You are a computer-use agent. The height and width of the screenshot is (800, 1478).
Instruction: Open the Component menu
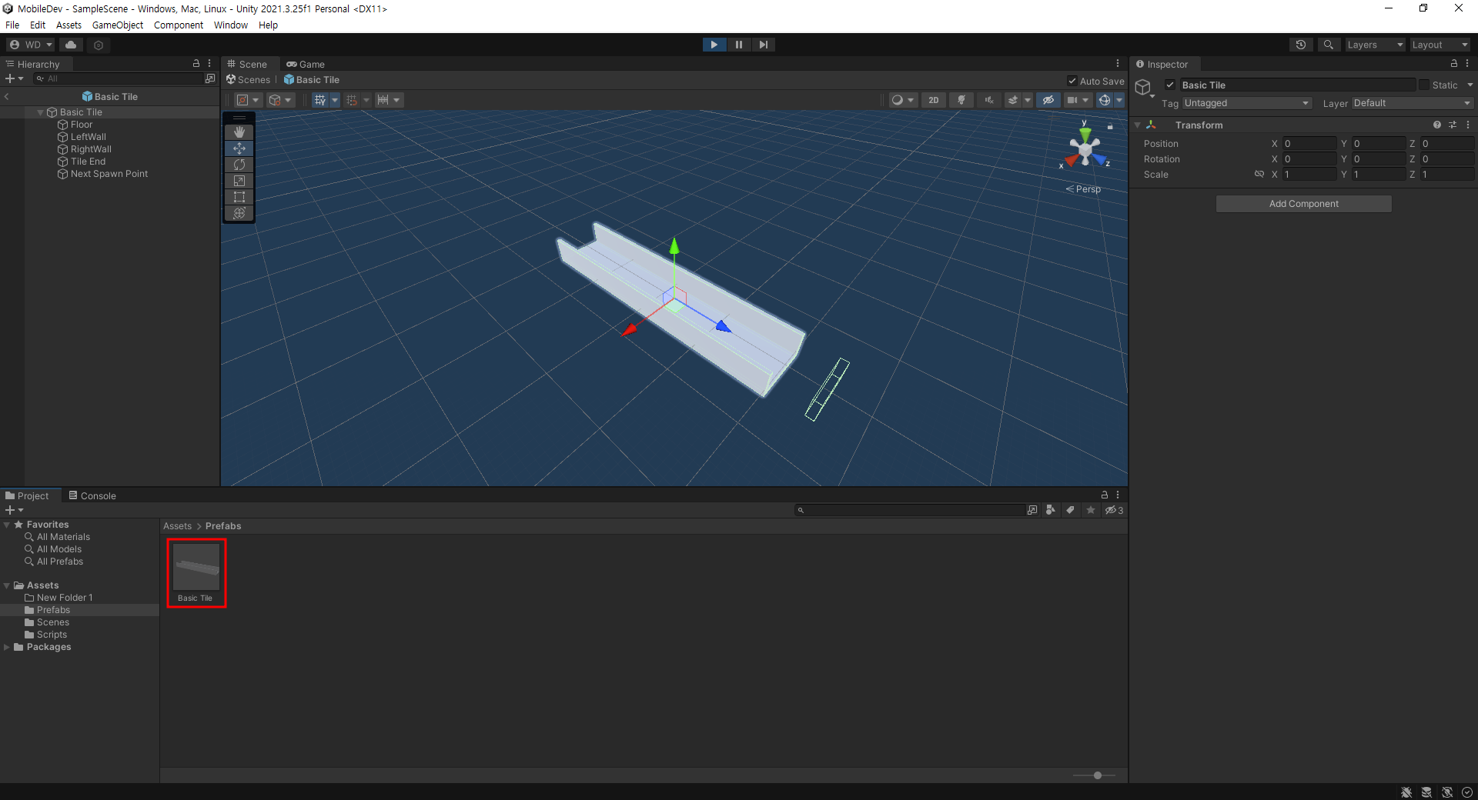tap(179, 25)
